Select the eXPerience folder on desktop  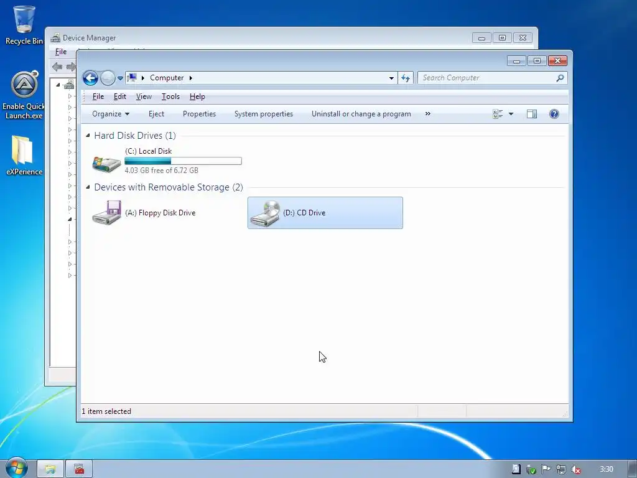[x=24, y=155]
